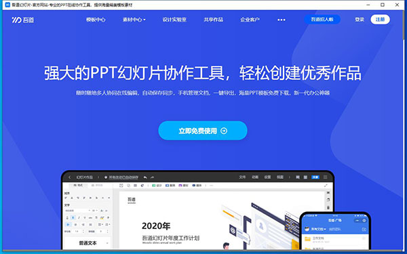Screen dimensions: 407x254
Task: Click the redo arrow in the editor header
Action: tap(152, 177)
